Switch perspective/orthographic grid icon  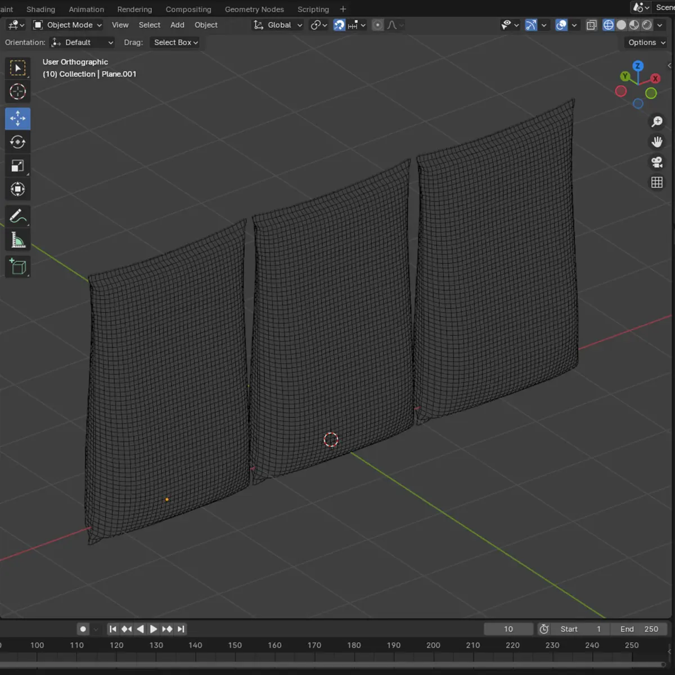(x=657, y=182)
